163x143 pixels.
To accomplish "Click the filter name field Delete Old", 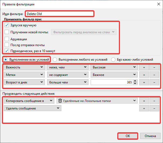I will (59, 14).
